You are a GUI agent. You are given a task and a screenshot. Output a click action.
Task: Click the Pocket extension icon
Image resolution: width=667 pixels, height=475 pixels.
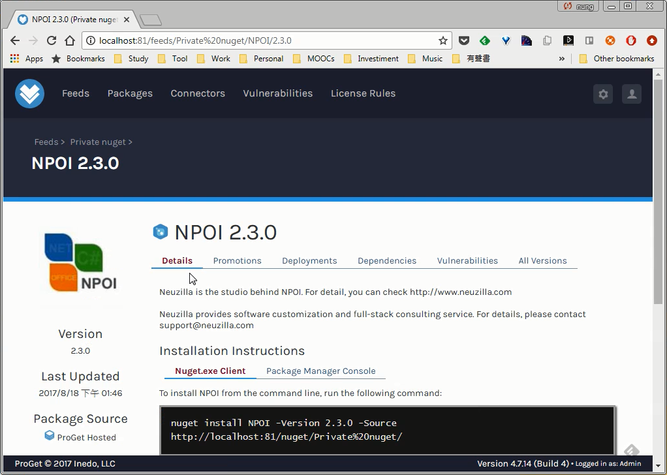click(x=463, y=40)
